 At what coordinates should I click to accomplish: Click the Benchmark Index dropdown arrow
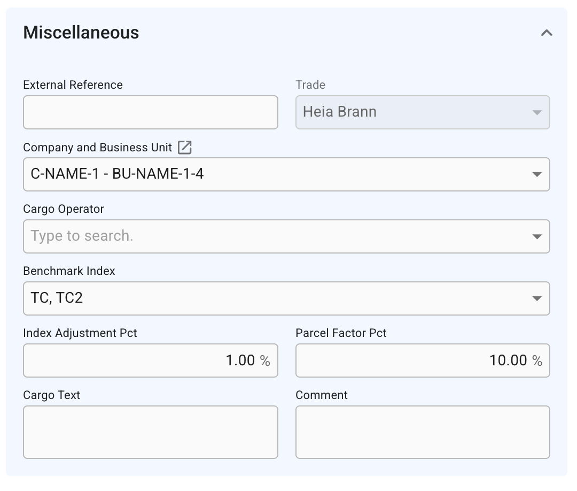(537, 299)
